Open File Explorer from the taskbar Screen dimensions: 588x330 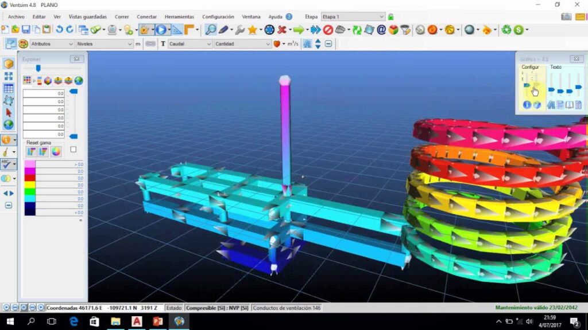coord(115,321)
